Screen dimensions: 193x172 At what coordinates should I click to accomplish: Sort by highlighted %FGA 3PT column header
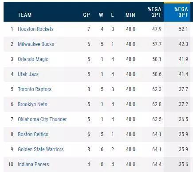click(x=181, y=12)
